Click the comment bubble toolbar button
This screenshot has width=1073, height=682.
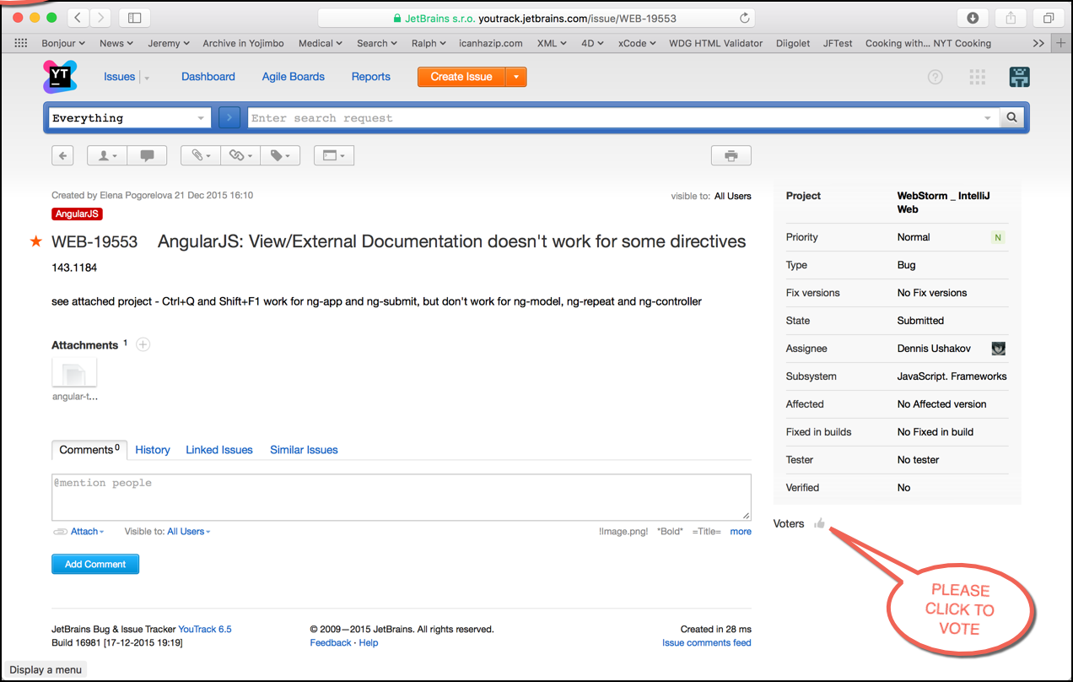(148, 155)
